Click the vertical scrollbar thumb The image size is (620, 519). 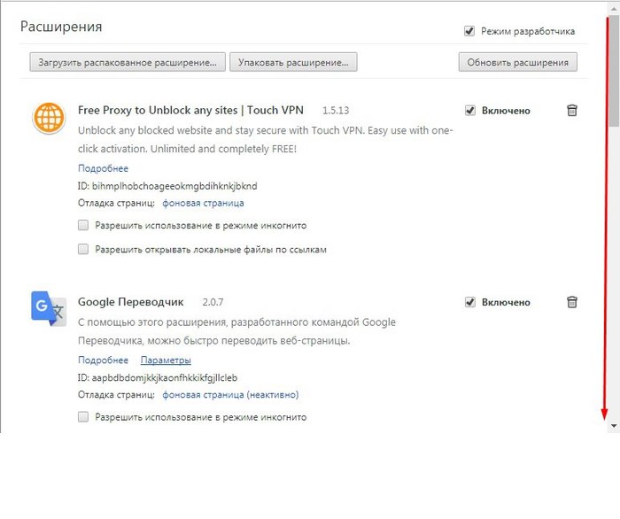614,71
